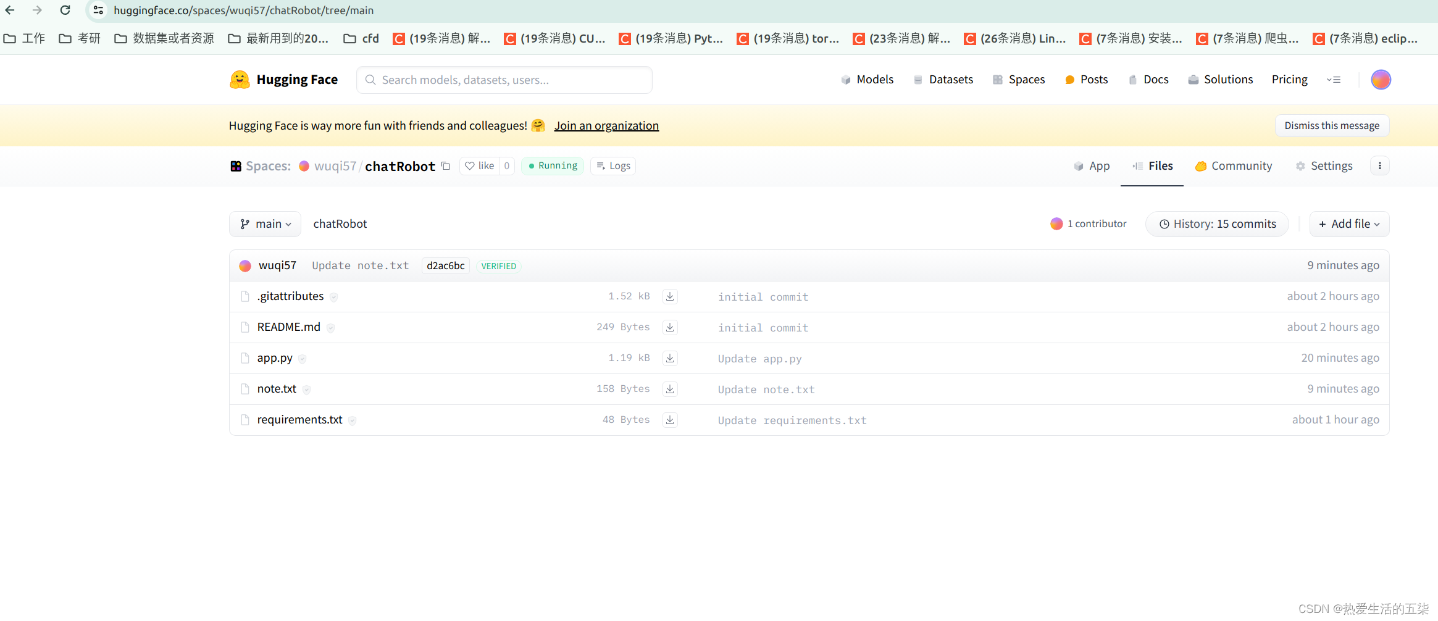This screenshot has width=1438, height=621.
Task: Open user profile avatar menu
Action: [x=1381, y=80]
